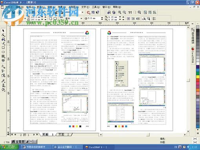200x150 pixels.
Task: Open the Fill tool flyout
Action: click(x=3, y=90)
